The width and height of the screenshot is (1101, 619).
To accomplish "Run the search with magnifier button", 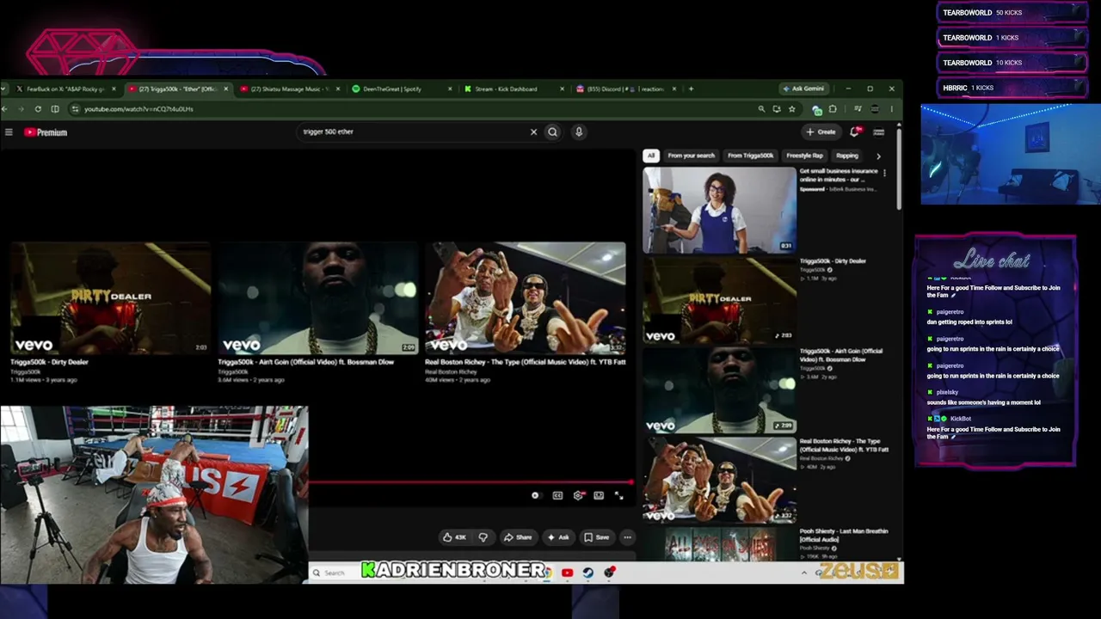I will [x=553, y=132].
